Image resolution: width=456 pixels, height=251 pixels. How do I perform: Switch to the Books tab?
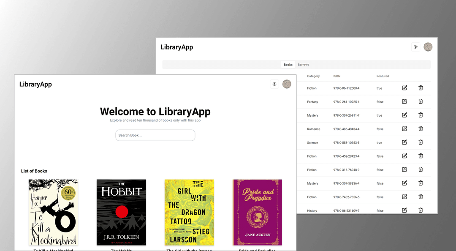pyautogui.click(x=288, y=65)
